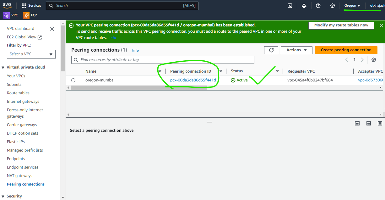Open the Services grid menu
This screenshot has height=200, width=385.
[31, 6]
